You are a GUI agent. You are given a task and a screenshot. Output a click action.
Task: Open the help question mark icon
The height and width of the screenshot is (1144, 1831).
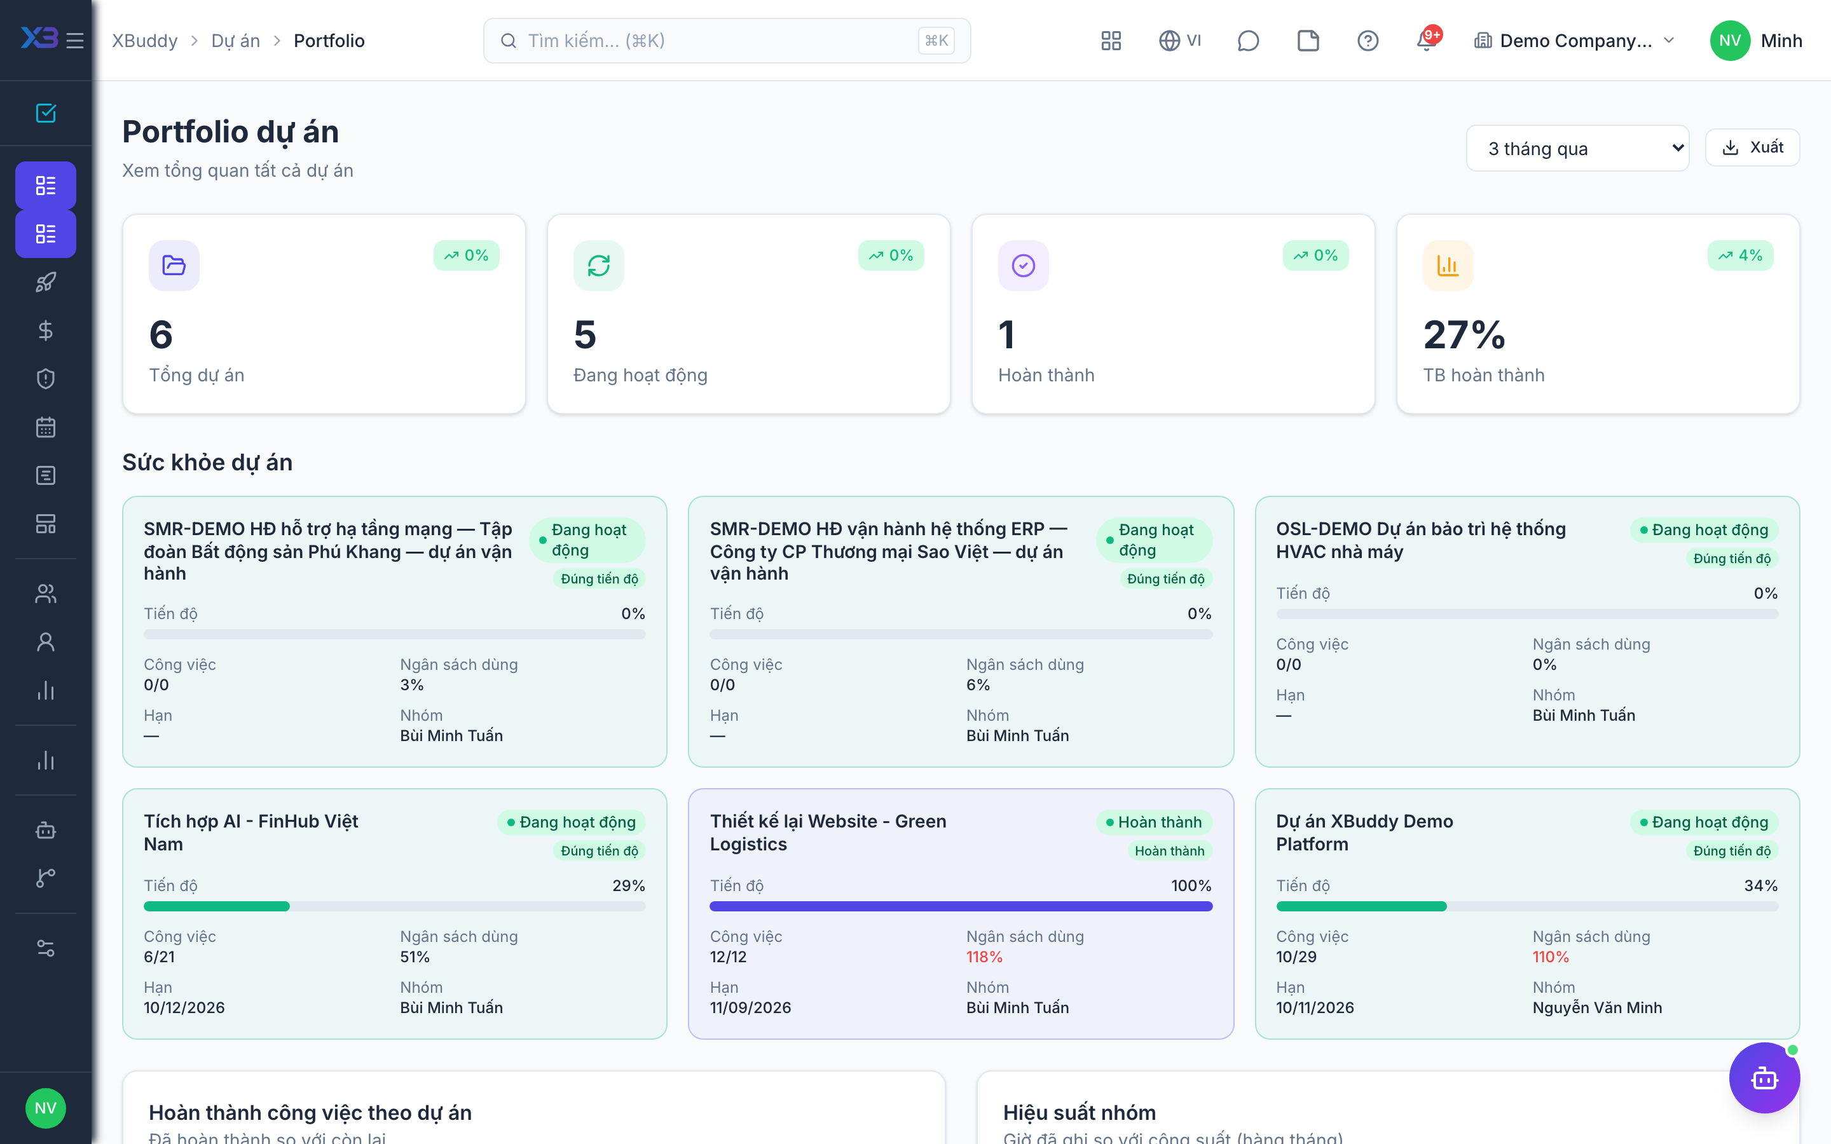1367,40
